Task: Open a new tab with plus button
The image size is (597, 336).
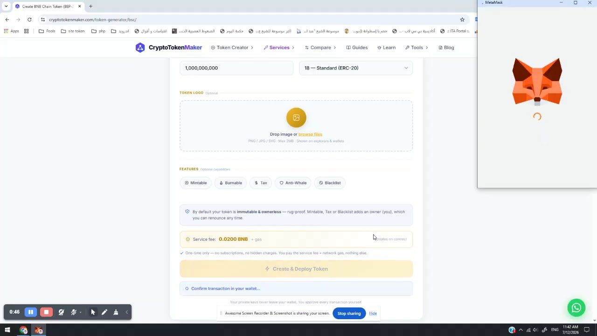Action: coord(90,7)
